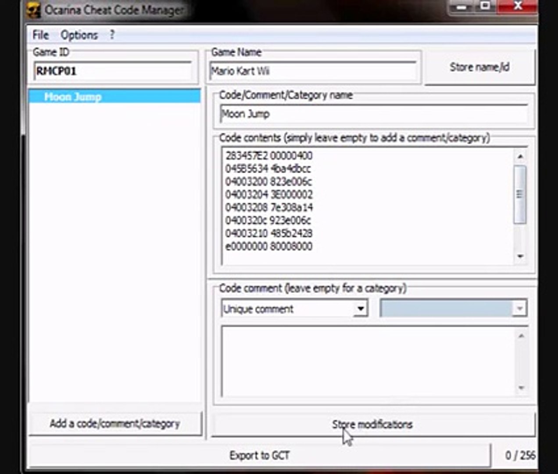
Task: Open the Options menu
Action: [x=79, y=35]
